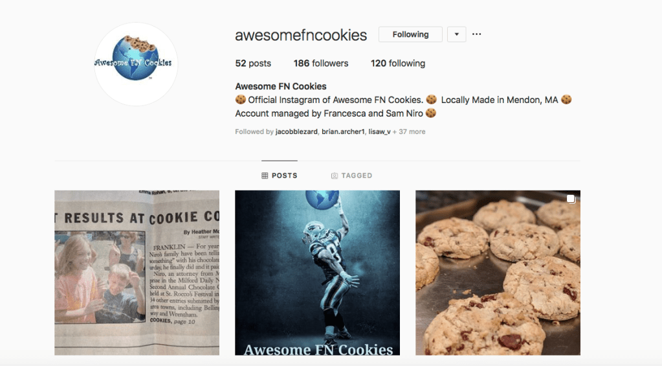
Task: Visit jacobblezard's profile link
Action: pos(296,132)
